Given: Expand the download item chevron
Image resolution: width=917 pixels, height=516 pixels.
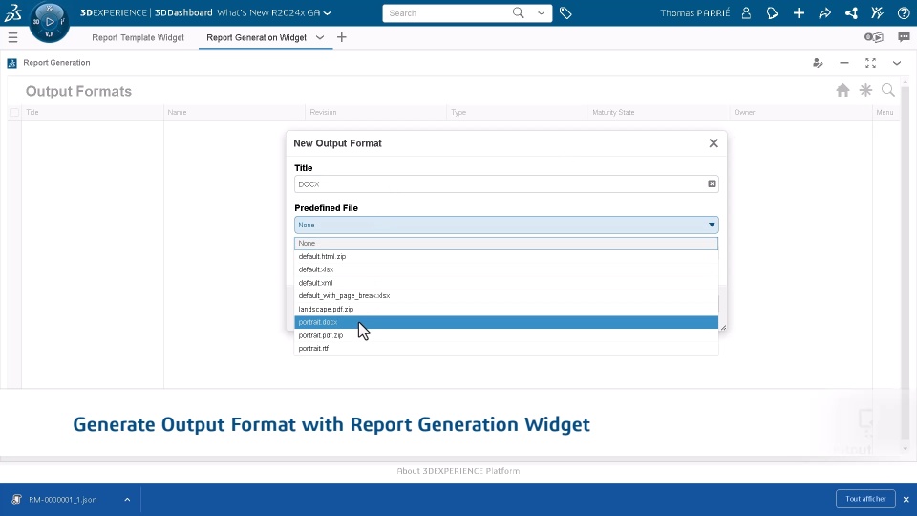Looking at the screenshot, I should click(x=127, y=500).
